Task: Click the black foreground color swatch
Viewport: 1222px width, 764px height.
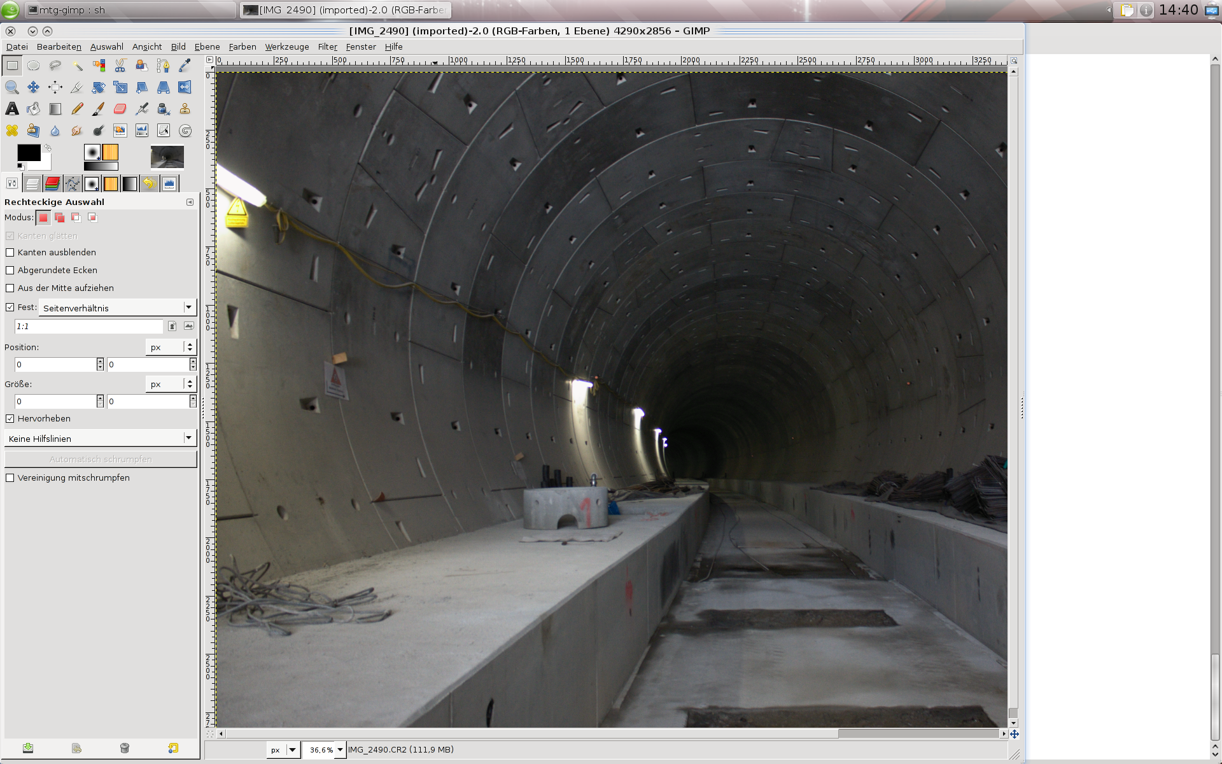Action: pyautogui.click(x=28, y=152)
